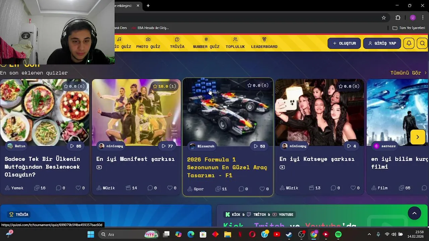The height and width of the screenshot is (241, 429).
Task: Click author ninicapy on the Manifest quiz
Action: [111, 146]
